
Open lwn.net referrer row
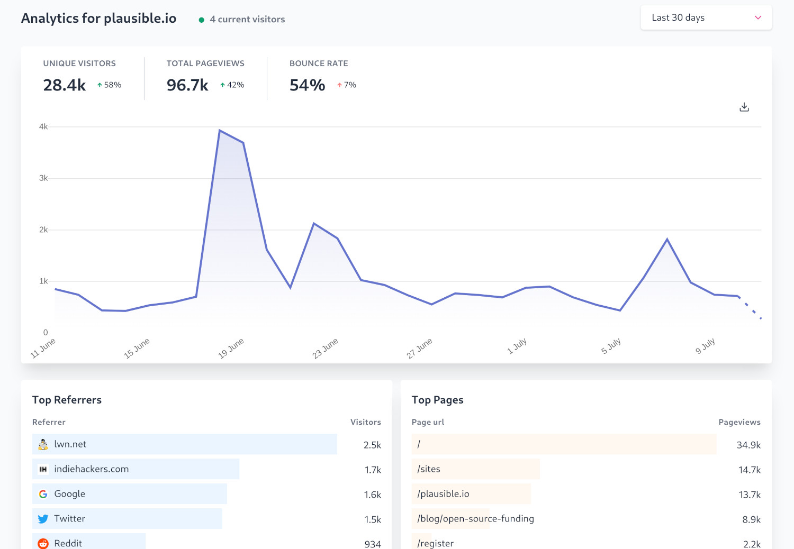click(x=206, y=444)
